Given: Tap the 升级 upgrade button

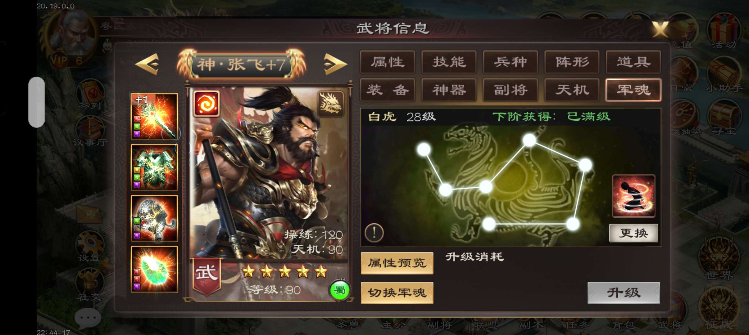Looking at the screenshot, I should [624, 293].
